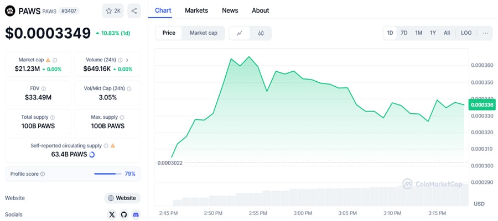This screenshot has width=498, height=221.
Task: Select the Price chart toggle
Action: 169,33
